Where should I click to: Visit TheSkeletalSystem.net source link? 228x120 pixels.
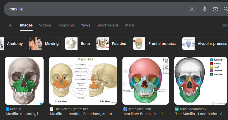tap(71, 109)
